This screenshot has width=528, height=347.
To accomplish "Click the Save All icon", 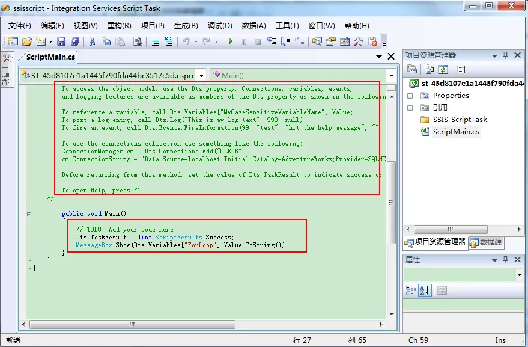I will (x=75, y=41).
